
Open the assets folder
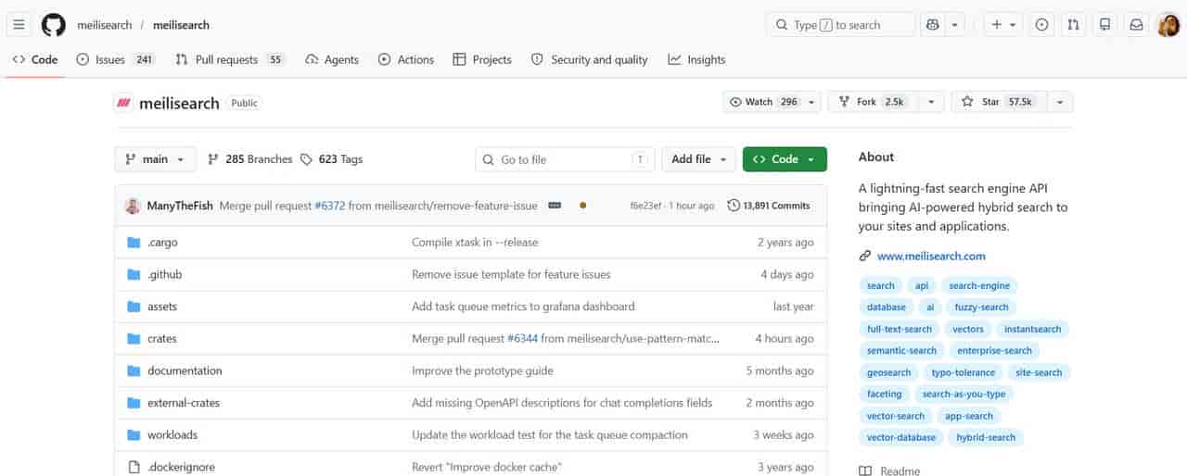(162, 307)
